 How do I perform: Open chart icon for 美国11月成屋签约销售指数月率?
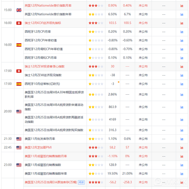(x=182, y=156)
